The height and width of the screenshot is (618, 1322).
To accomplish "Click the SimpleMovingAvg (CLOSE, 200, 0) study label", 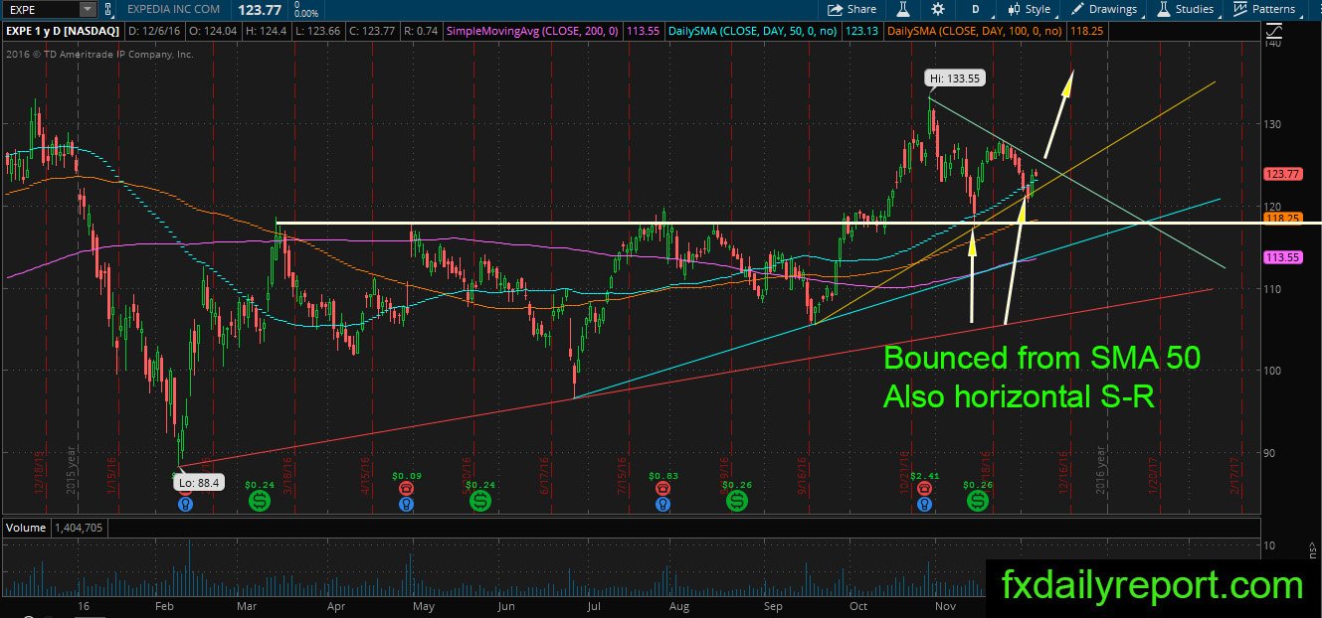I will pos(532,32).
